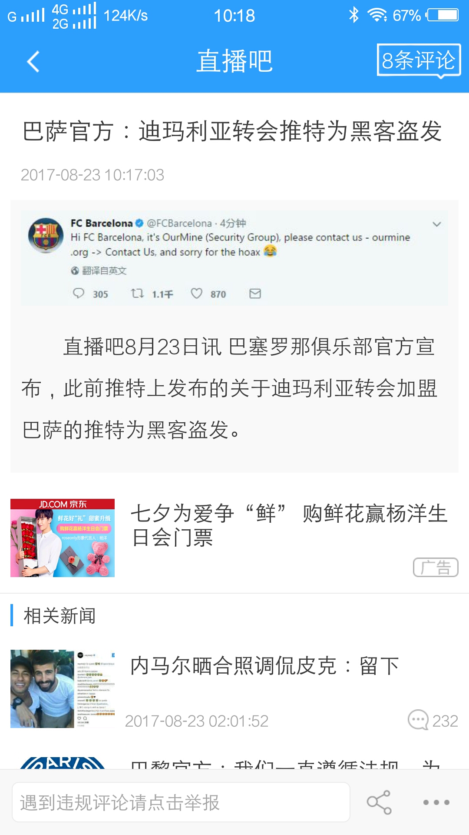The image size is (469, 835).
Task: Tap the share icon
Action: 379,802
